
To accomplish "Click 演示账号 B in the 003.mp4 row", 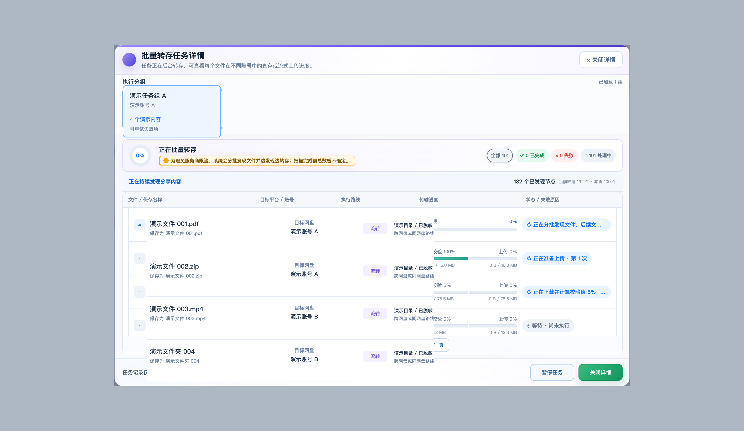I will [304, 317].
